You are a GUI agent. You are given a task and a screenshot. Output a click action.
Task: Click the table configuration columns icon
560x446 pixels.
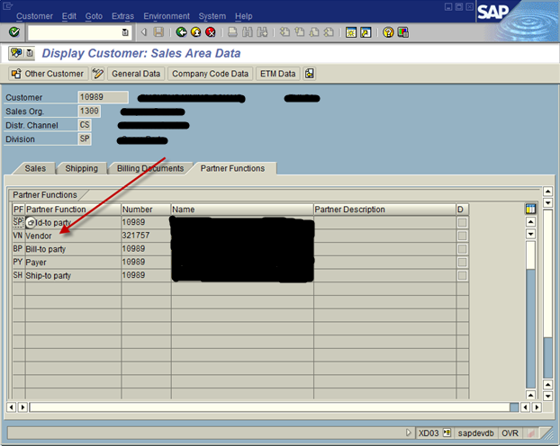[x=530, y=209]
